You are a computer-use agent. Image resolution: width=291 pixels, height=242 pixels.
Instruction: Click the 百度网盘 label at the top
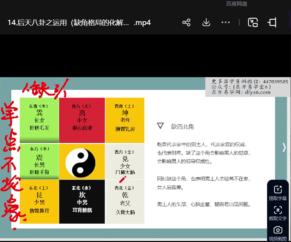pyautogui.click(x=237, y=4)
